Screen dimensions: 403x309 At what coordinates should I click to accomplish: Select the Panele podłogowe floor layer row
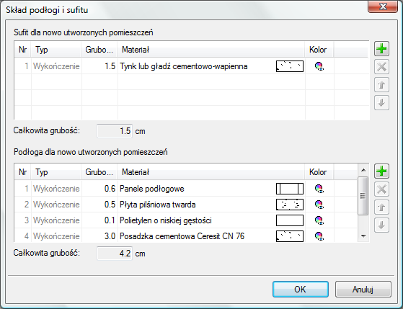[x=186, y=189]
